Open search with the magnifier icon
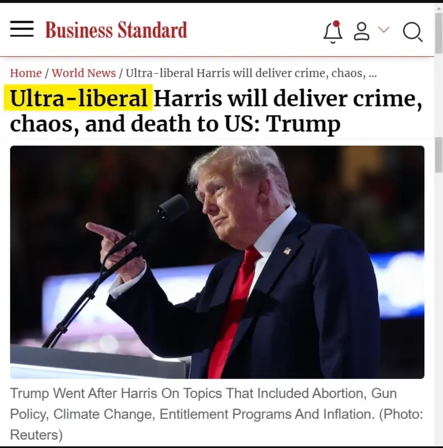Viewport: 443px width, 448px height. click(413, 32)
